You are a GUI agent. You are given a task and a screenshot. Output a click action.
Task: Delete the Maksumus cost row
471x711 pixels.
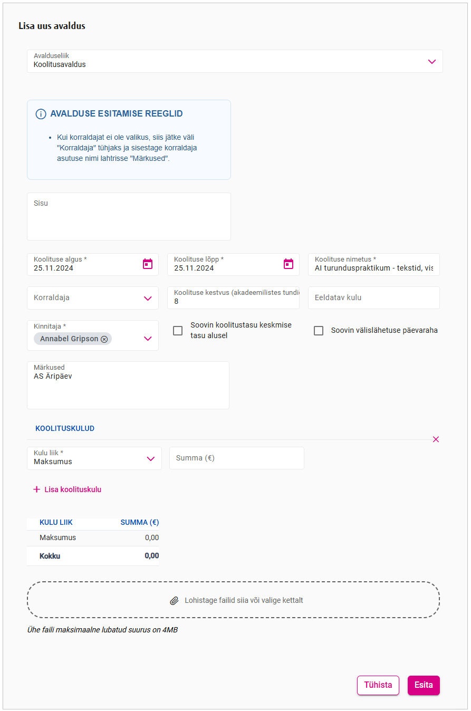click(436, 439)
